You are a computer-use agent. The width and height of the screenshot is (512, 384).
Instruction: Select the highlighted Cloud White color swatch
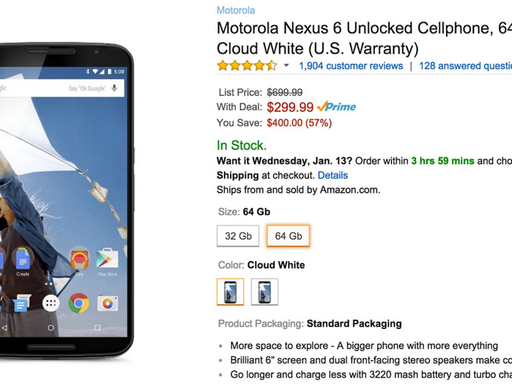(x=230, y=292)
